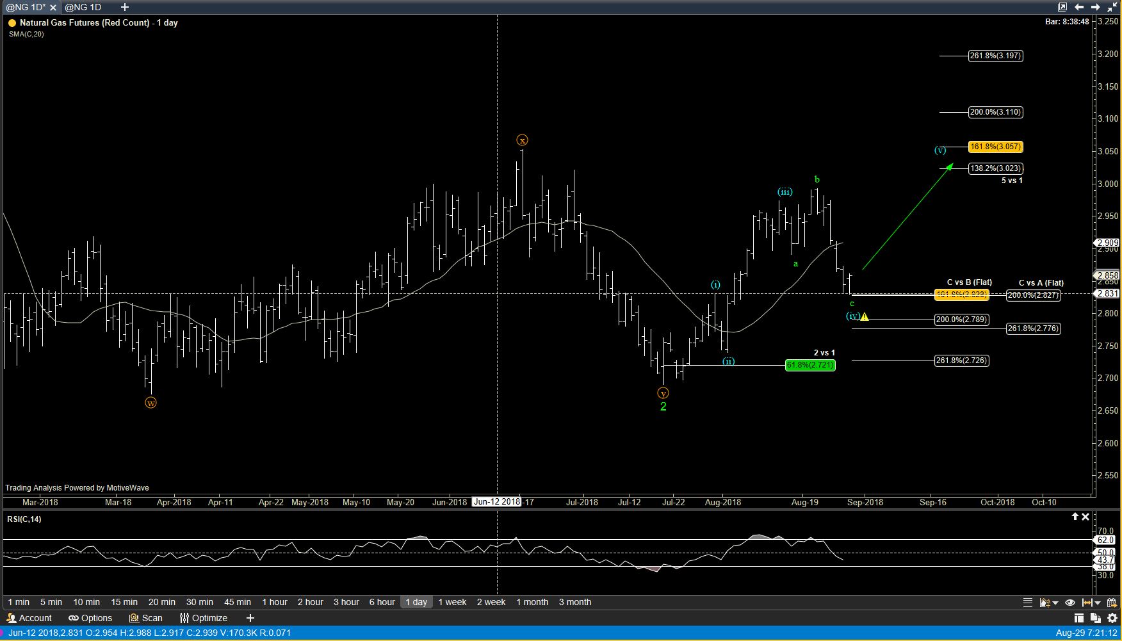The width and height of the screenshot is (1122, 641).
Task: Open the Optimize menu
Action: [x=203, y=618]
